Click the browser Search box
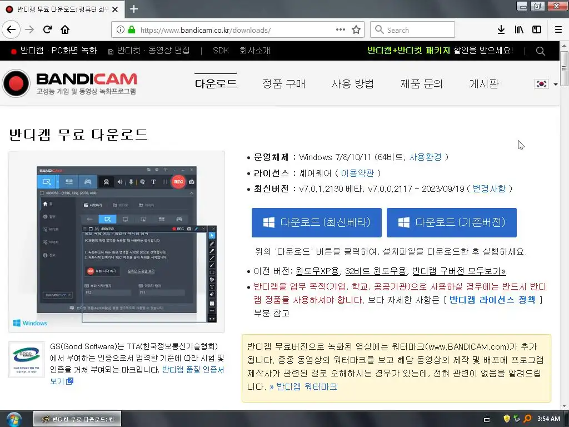 pyautogui.click(x=413, y=30)
